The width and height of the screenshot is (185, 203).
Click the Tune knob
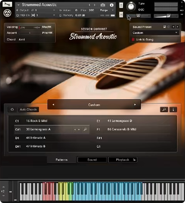click(131, 7)
